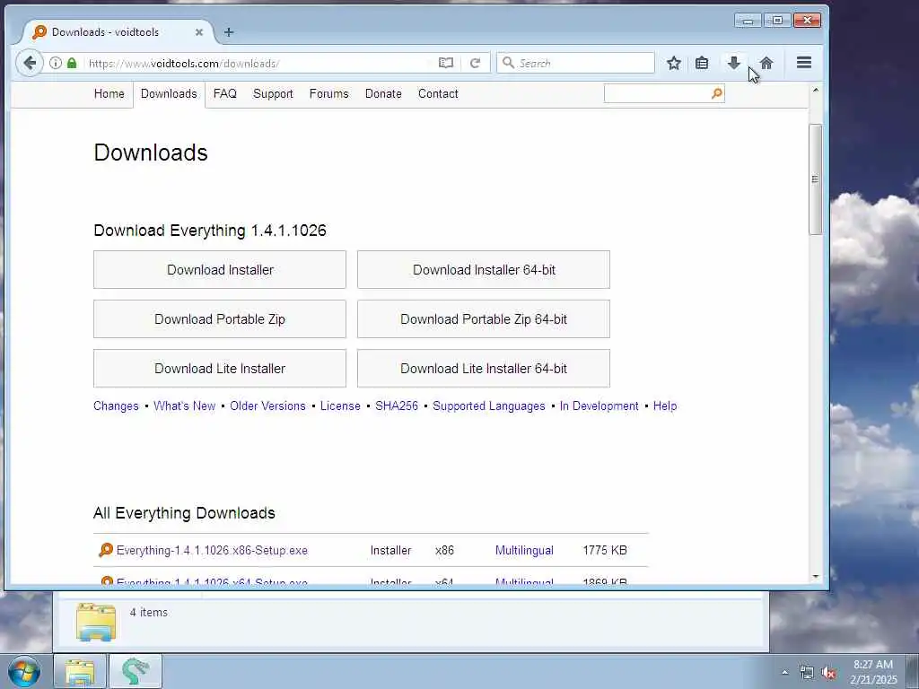Follow the Changes link

tap(116, 406)
